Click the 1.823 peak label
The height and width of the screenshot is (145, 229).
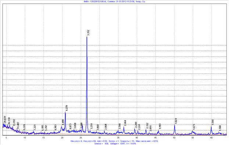176,121
